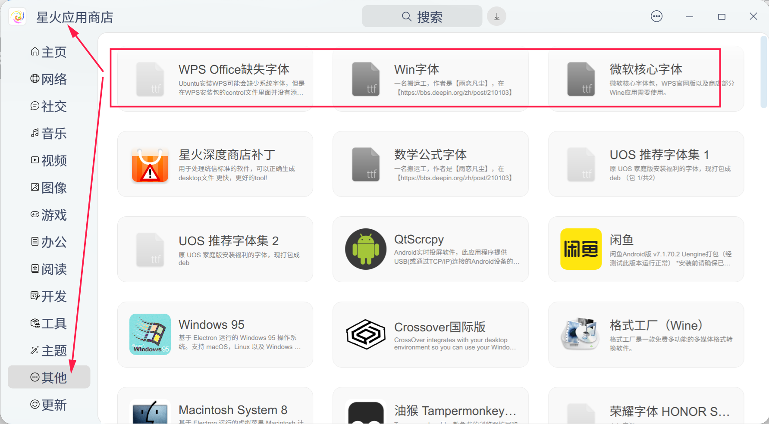Open the 数学公式字体 app title
Image resolution: width=769 pixels, height=424 pixels.
coord(430,155)
